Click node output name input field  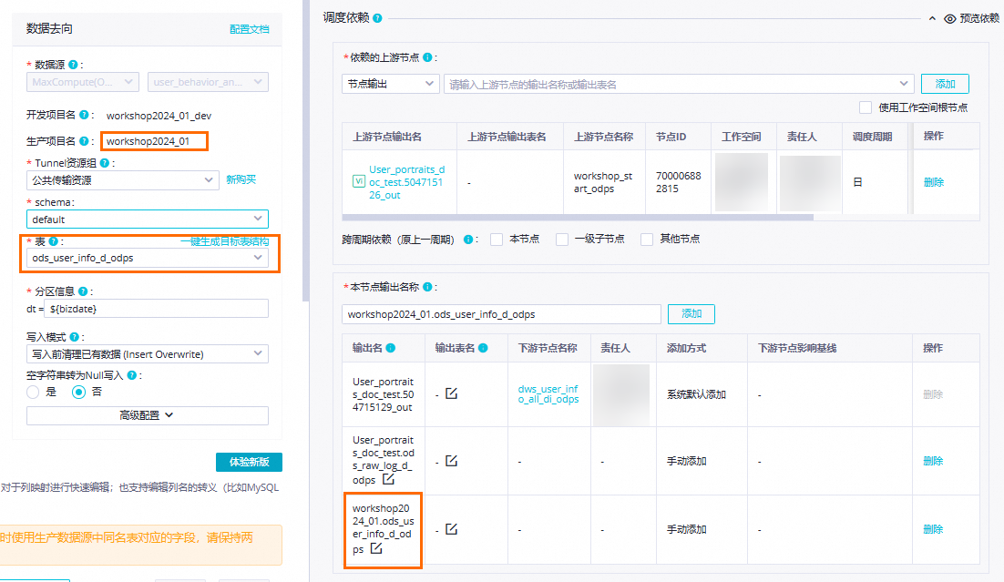point(501,314)
